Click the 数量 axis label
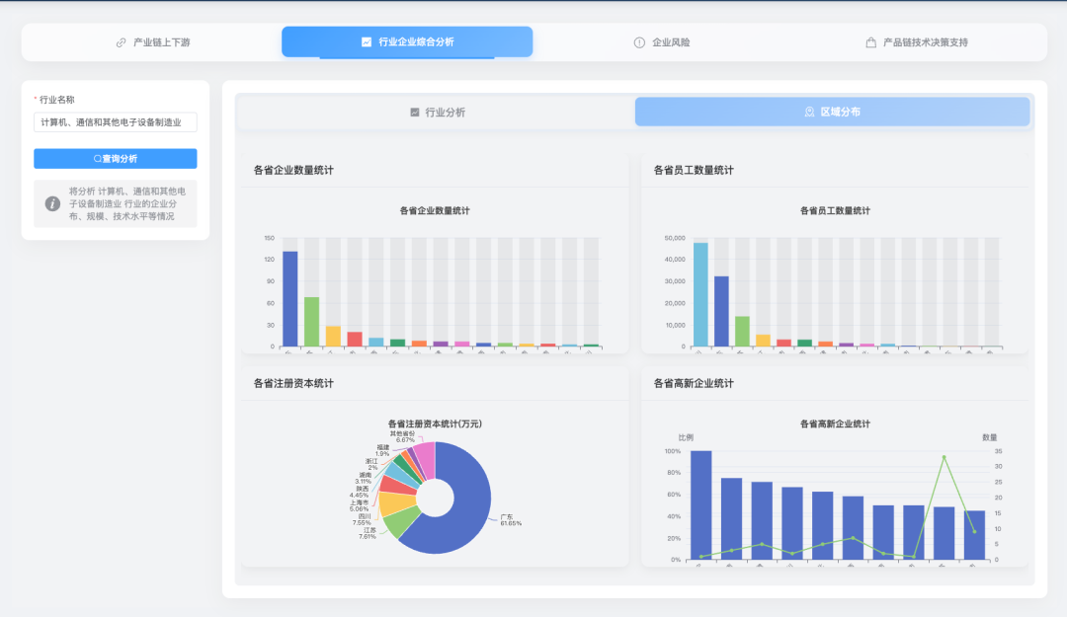The height and width of the screenshot is (617, 1067). (989, 437)
